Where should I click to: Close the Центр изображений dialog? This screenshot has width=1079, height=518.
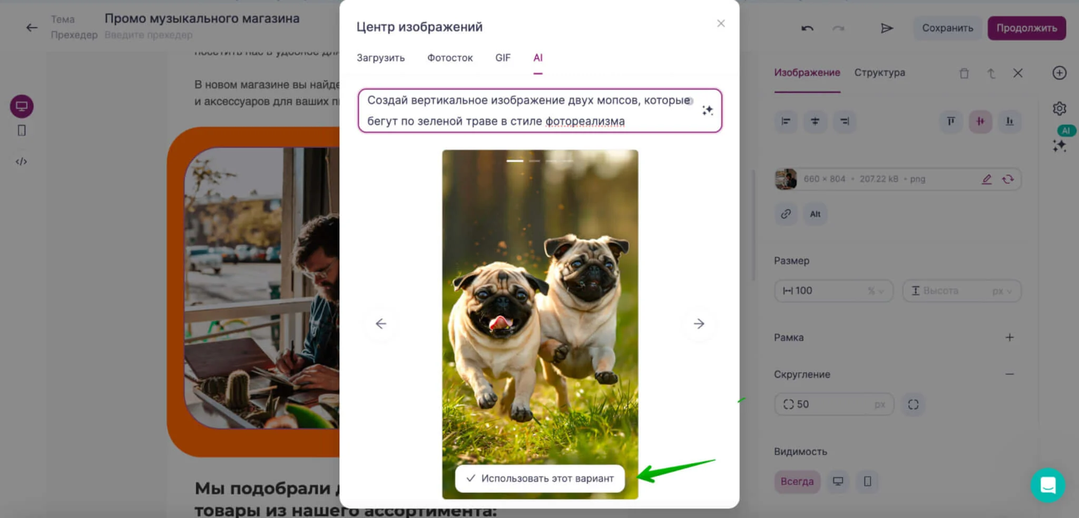pyautogui.click(x=721, y=24)
